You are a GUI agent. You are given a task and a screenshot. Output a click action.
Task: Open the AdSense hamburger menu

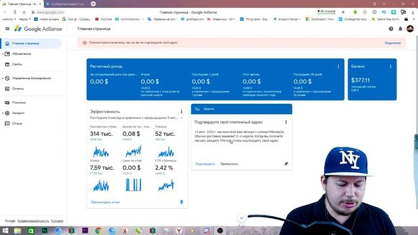7,29
